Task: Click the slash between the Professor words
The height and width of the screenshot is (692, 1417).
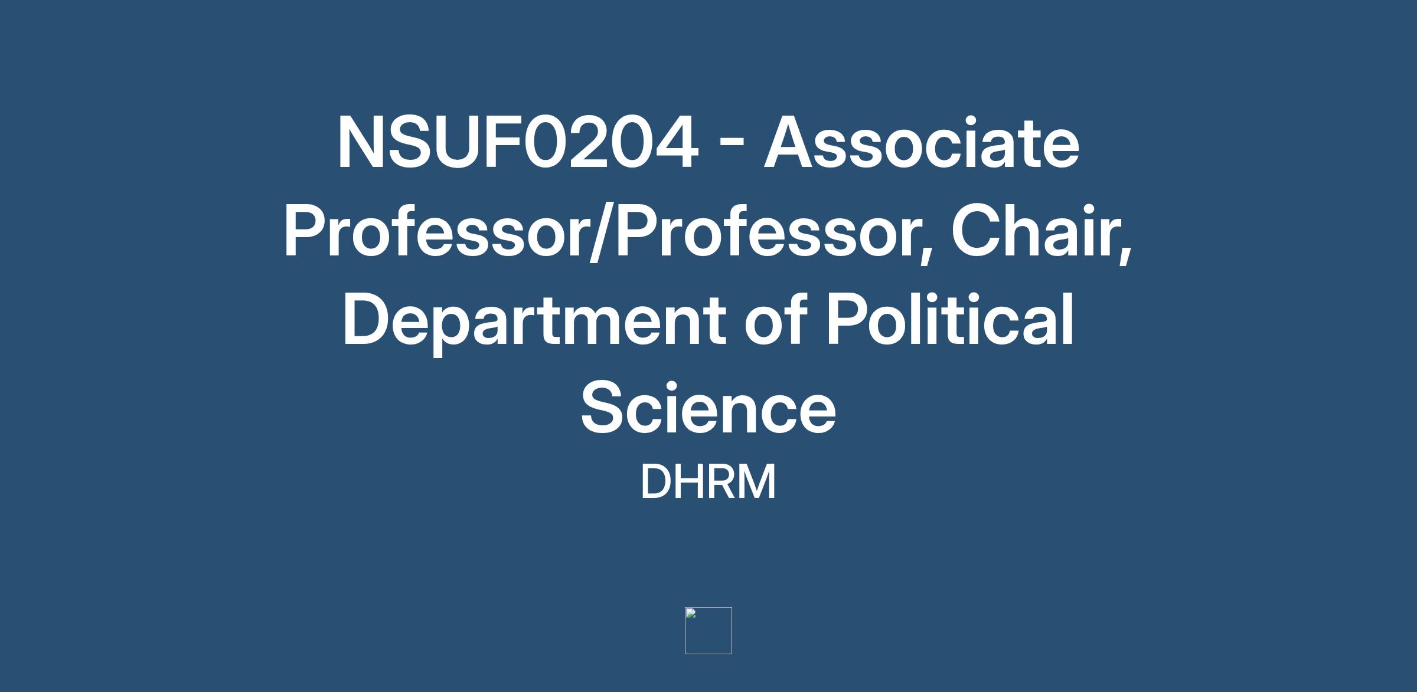Action: click(x=602, y=231)
